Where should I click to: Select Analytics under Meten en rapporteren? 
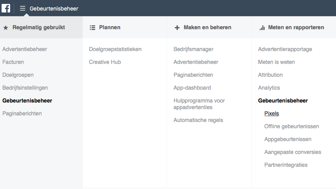tap(269, 88)
